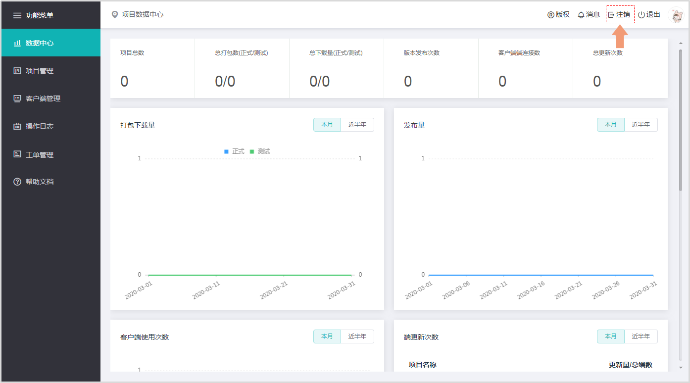The height and width of the screenshot is (383, 690).
Task: Open 项目管理 in the sidebar
Action: tap(40, 71)
